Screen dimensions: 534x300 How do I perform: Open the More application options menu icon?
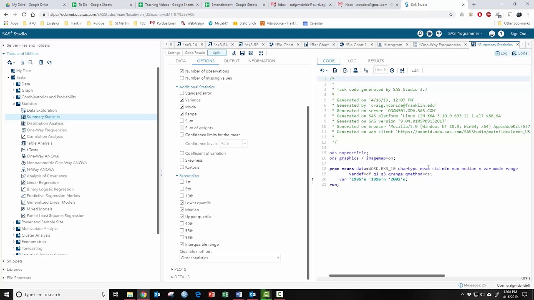pyautogui.click(x=492, y=33)
